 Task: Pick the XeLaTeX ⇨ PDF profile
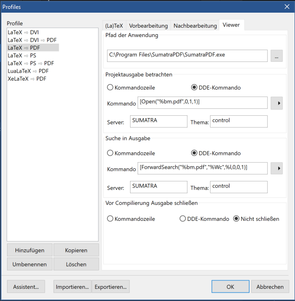click(x=27, y=79)
